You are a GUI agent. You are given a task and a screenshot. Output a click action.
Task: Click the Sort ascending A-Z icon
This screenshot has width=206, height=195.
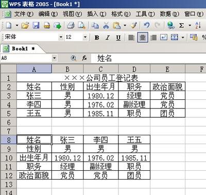[x=198, y=26]
